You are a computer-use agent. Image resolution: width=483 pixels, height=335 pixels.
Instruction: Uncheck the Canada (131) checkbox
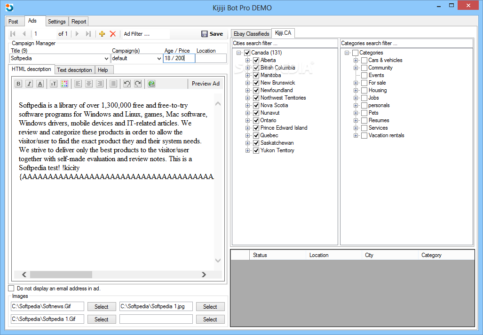click(x=247, y=53)
